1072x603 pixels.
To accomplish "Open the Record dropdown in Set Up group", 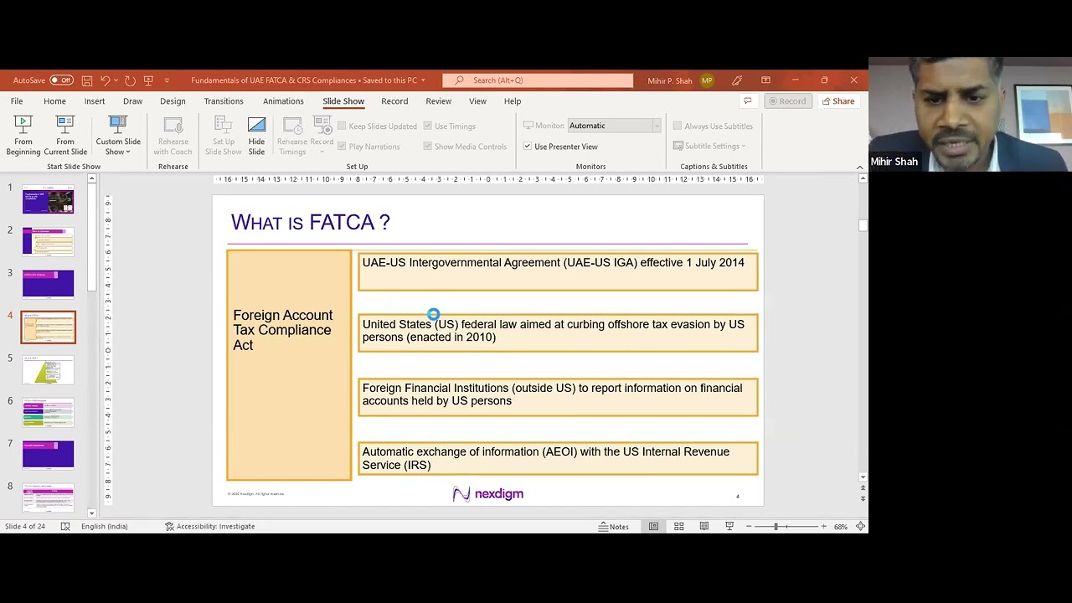I will point(322,135).
